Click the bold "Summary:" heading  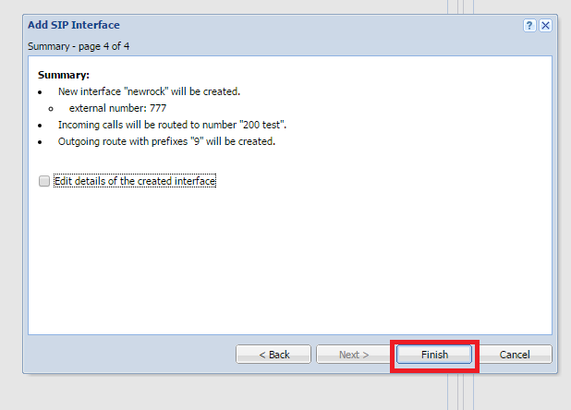click(64, 74)
